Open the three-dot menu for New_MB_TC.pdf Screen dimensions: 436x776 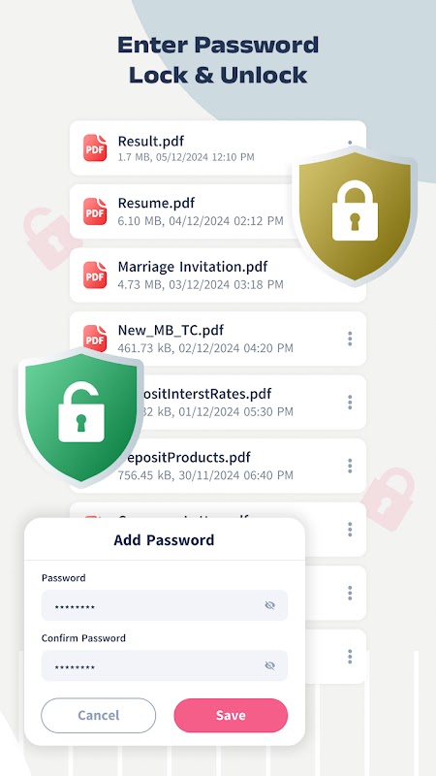(350, 339)
